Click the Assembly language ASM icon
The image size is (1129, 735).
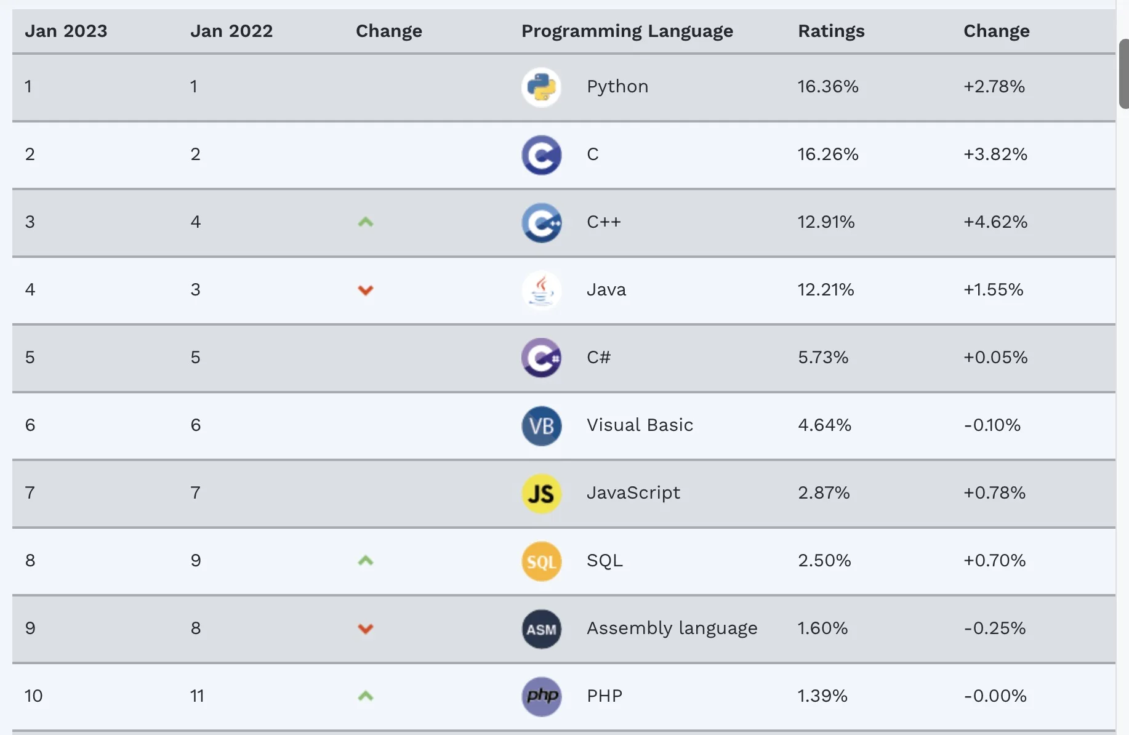(x=541, y=629)
